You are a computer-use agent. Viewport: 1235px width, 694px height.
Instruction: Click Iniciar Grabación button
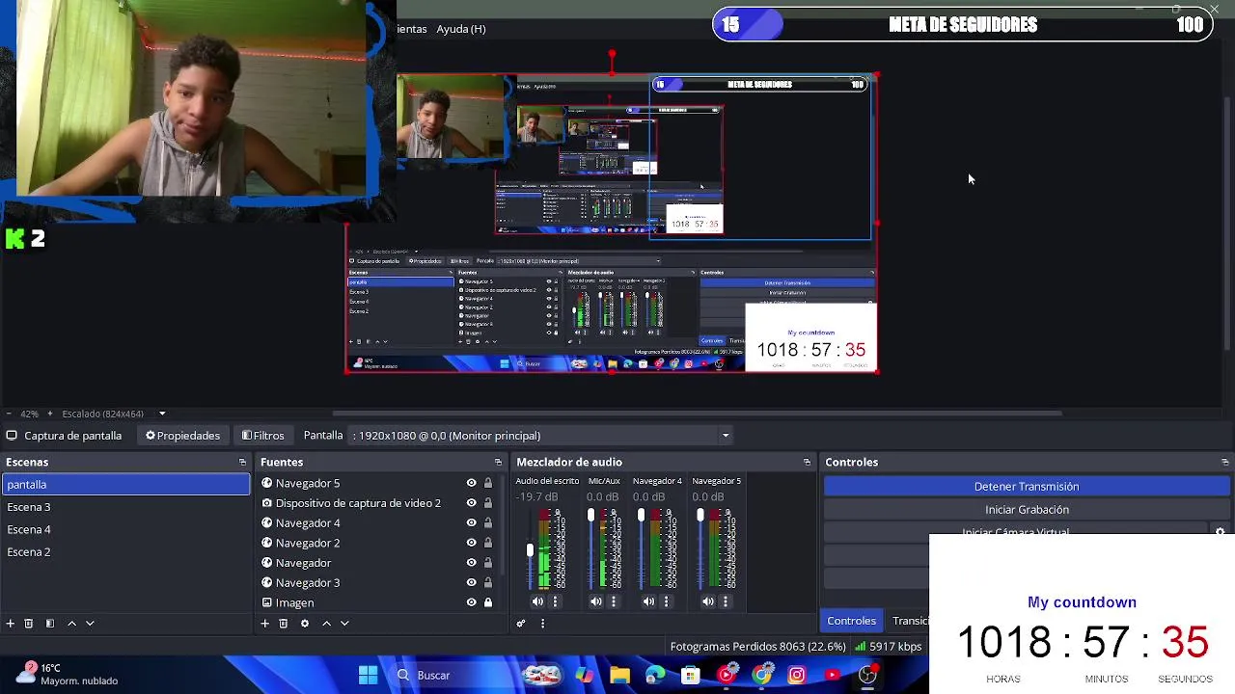point(1027,510)
